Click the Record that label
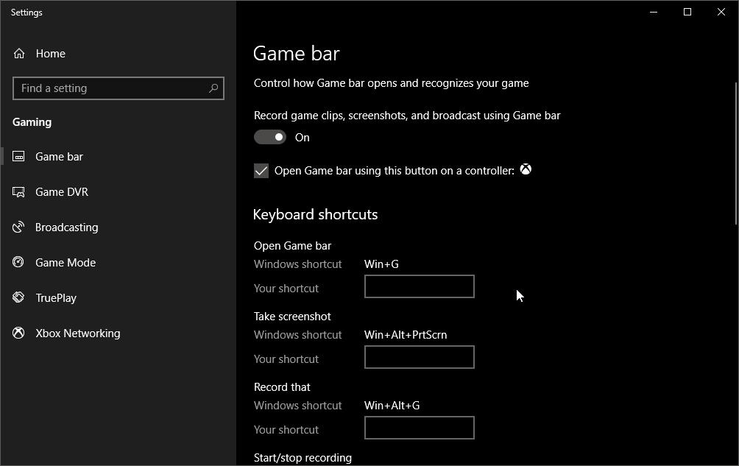739x466 pixels. coord(282,386)
